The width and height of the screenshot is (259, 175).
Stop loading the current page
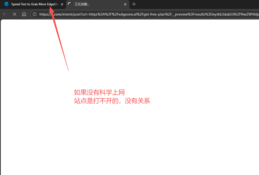(15, 14)
